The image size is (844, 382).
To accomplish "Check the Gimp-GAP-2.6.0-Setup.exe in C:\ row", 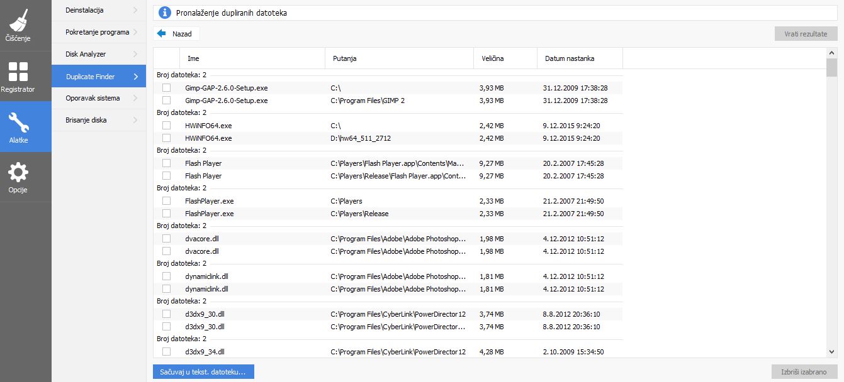I will [x=167, y=88].
